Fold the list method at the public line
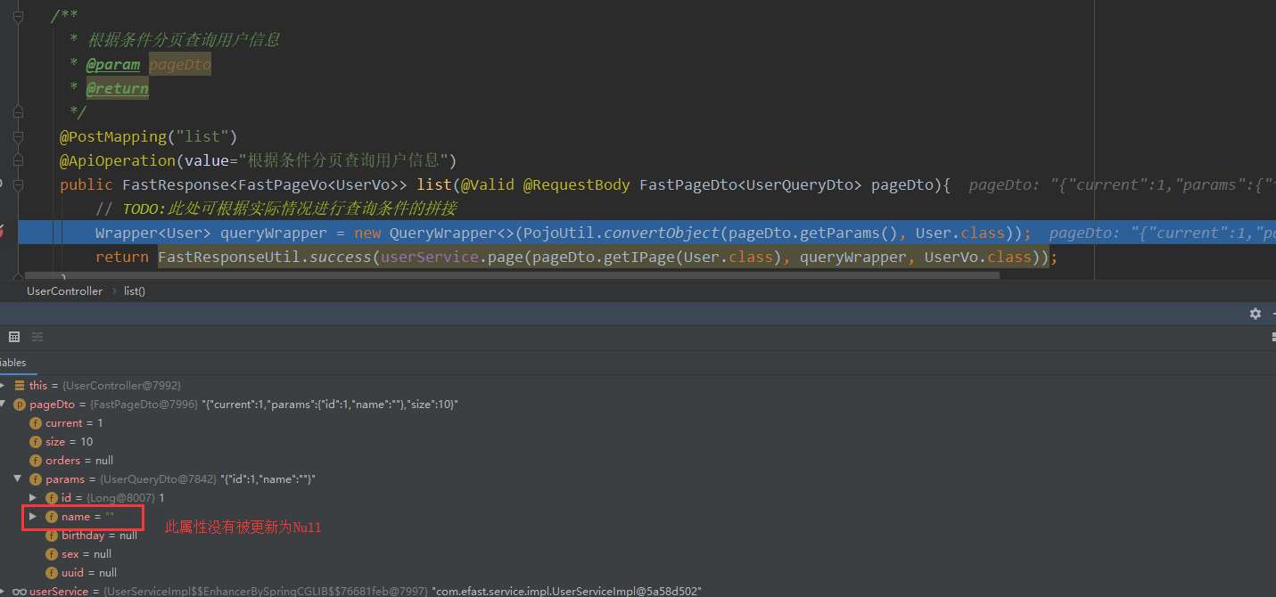The width and height of the screenshot is (1276, 597). click(18, 184)
